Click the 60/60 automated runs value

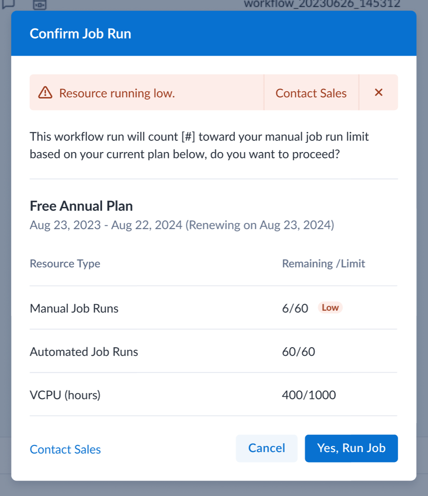coord(298,351)
